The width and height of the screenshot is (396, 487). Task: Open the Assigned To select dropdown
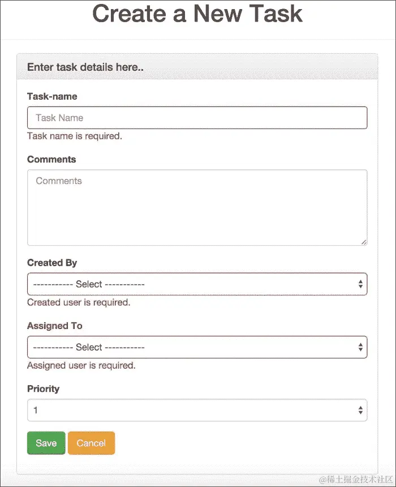point(197,347)
